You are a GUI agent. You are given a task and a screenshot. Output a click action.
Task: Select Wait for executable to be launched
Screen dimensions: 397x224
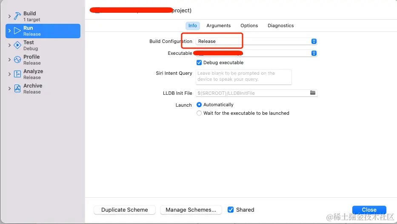[x=199, y=113]
